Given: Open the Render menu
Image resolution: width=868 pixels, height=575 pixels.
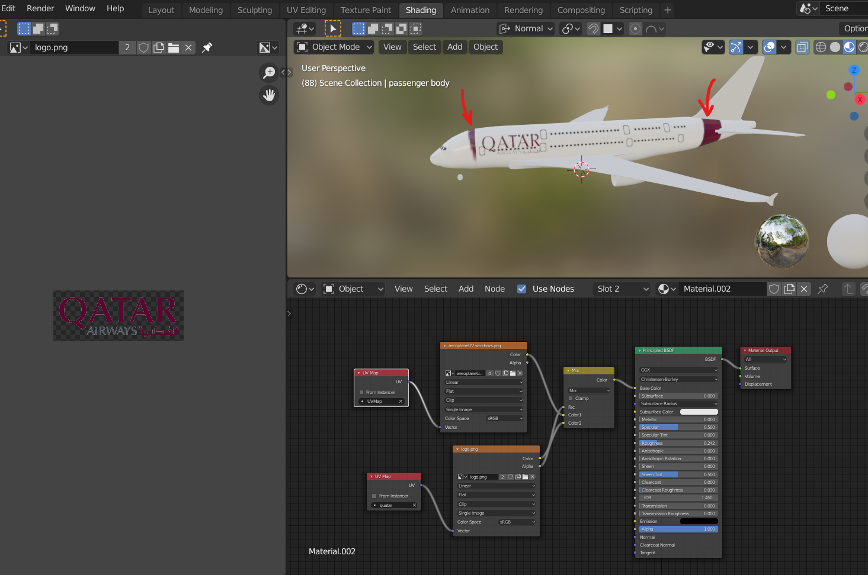Looking at the screenshot, I should point(40,8).
